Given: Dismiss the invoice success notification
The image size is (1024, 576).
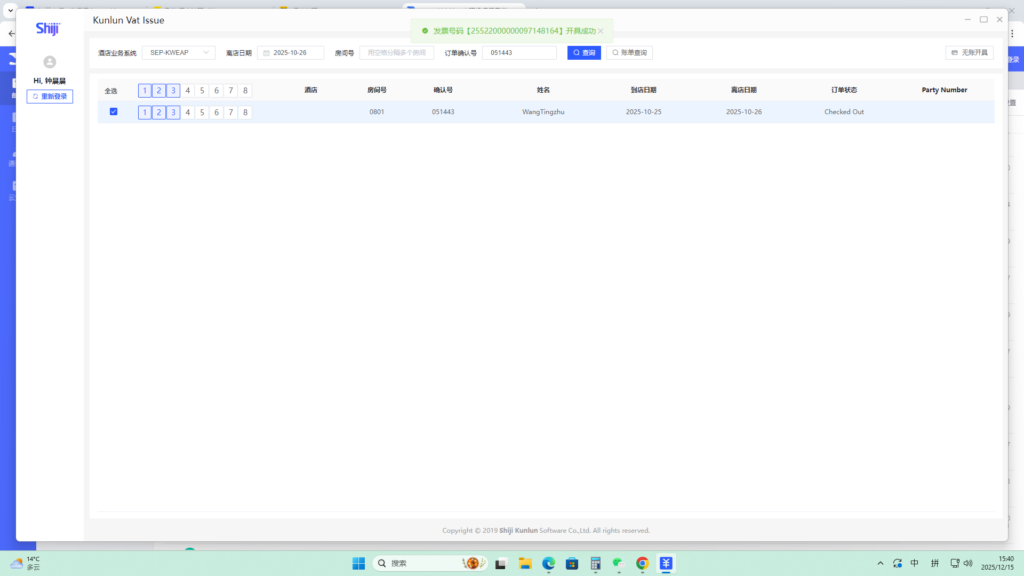Looking at the screenshot, I should (601, 31).
